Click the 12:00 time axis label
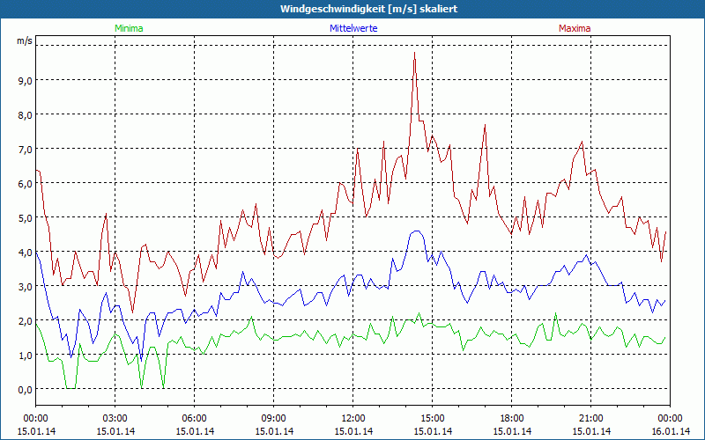The image size is (705, 440). point(353,419)
